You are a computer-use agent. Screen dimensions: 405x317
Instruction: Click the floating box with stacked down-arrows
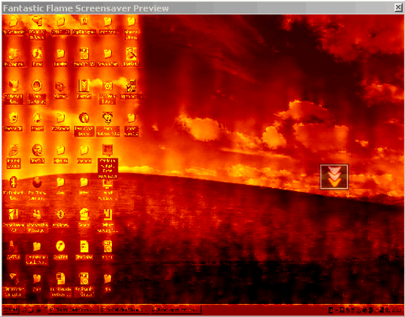(334, 177)
